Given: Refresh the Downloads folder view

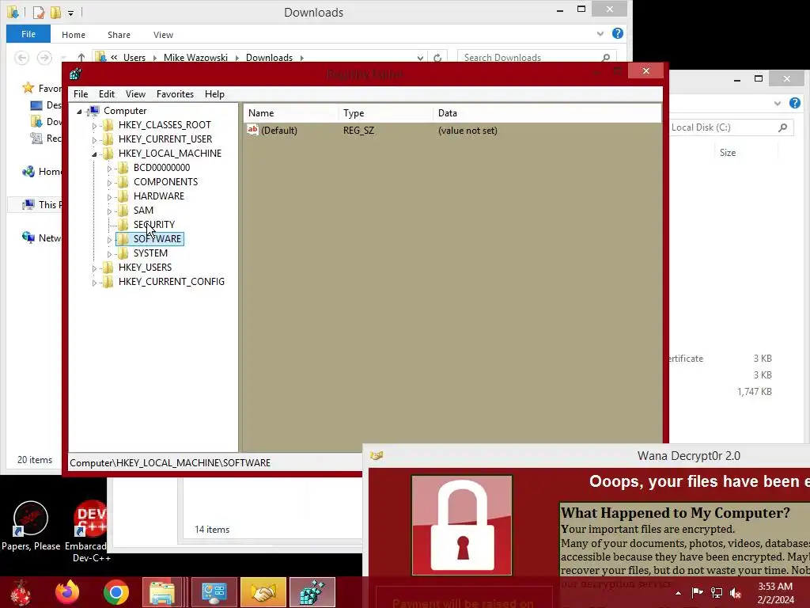Looking at the screenshot, I should pyautogui.click(x=437, y=58).
